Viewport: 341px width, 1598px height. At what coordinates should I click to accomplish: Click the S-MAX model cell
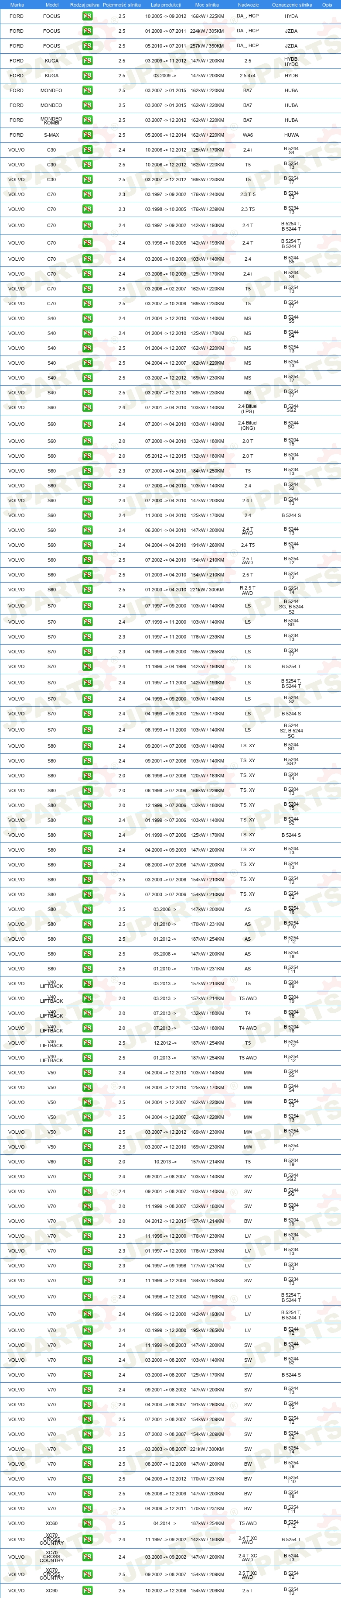(51, 135)
